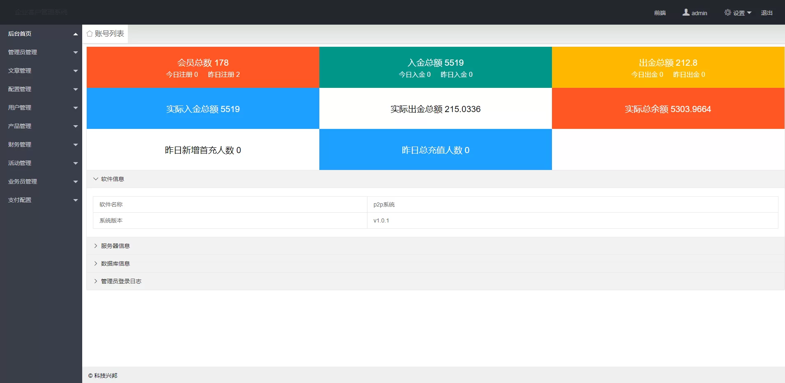
Task: Click the 实际入金总额 5519 blue card
Action: click(x=203, y=109)
